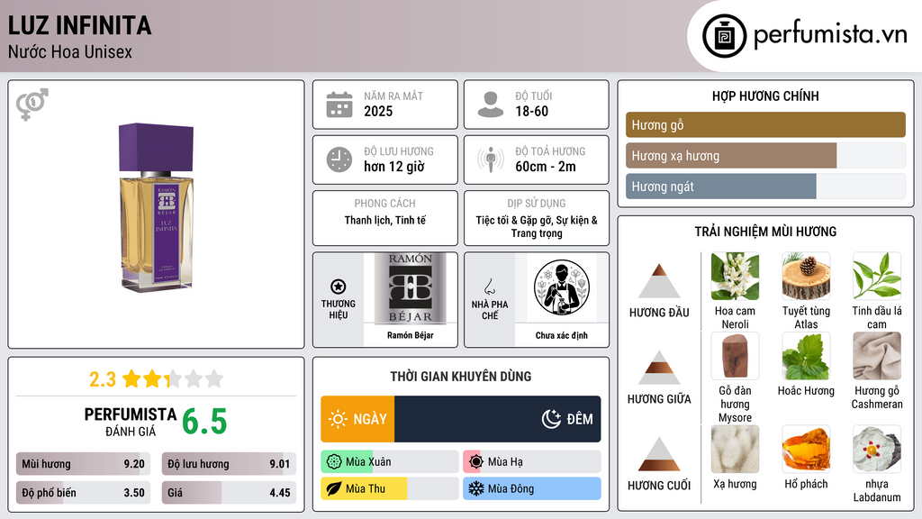The image size is (922, 519).
Task: Click the green 6.5 Perfumista score
Action: [204, 422]
